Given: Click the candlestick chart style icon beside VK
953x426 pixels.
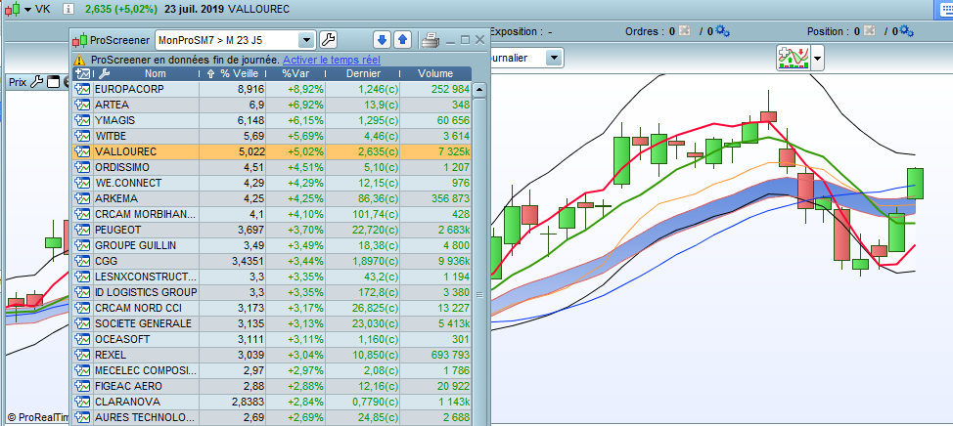Looking at the screenshot, I should [12, 9].
